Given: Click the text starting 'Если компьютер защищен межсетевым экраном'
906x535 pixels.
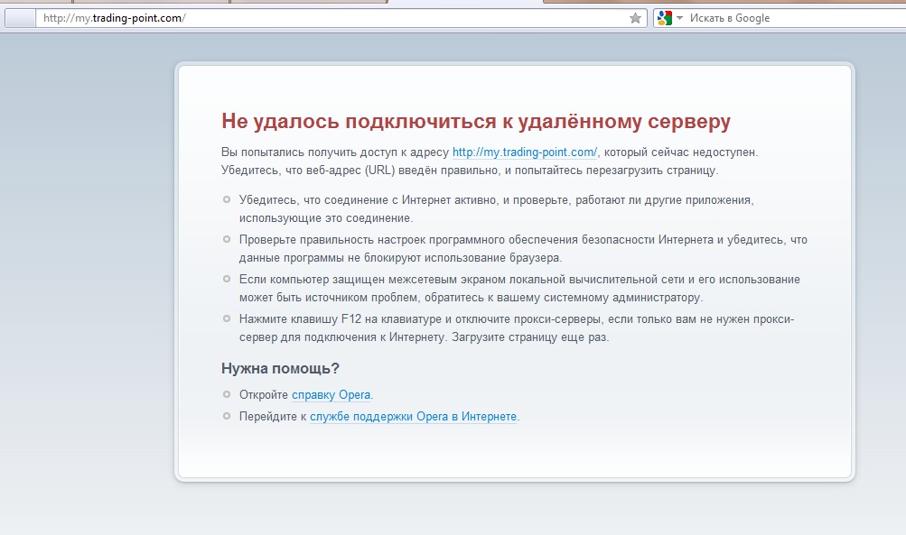Looking at the screenshot, I should coord(519,289).
